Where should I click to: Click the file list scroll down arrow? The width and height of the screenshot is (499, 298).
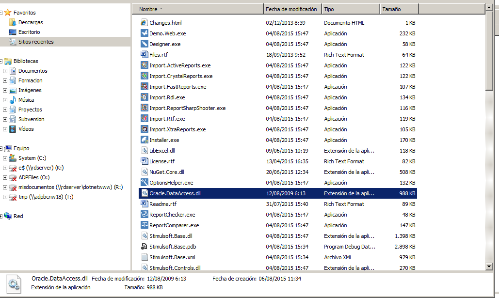click(489, 267)
